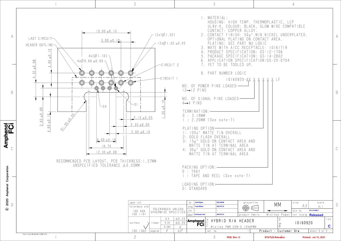Select the 'CIRCUIT 1' label
The width and height of the screenshot is (341, 241).
coord(169,79)
